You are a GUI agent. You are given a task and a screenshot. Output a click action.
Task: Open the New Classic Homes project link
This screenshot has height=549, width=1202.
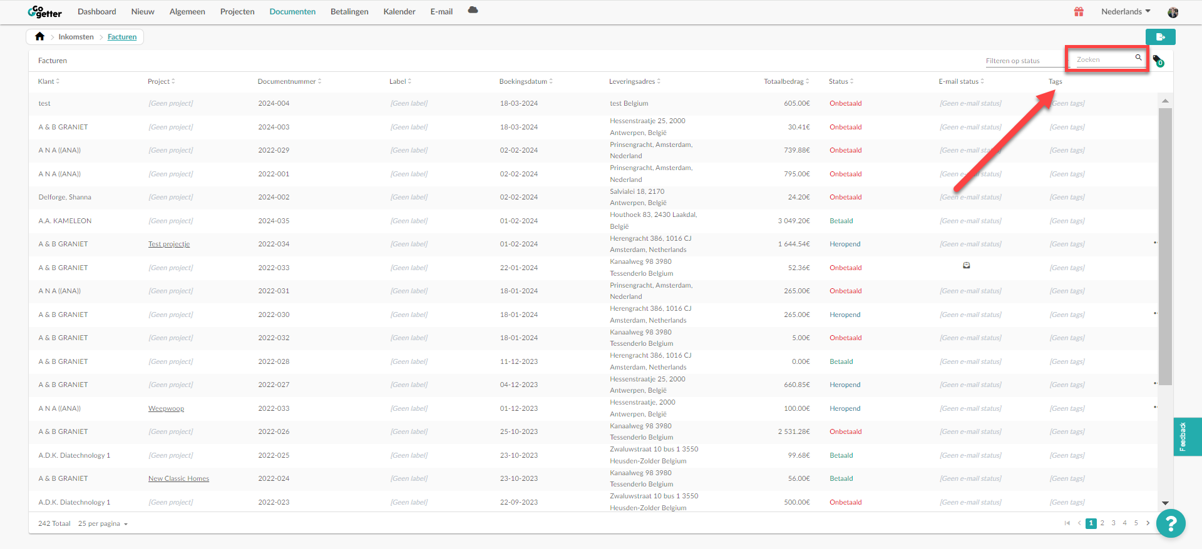(178, 478)
